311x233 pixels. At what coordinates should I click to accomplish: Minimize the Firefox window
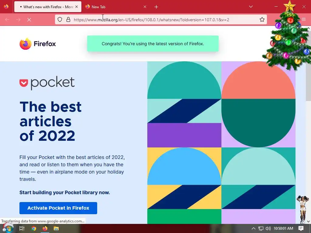pos(276,7)
